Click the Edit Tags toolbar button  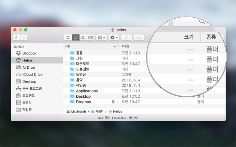(139, 37)
